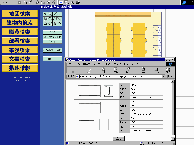Viewport: 194px width, 145px height.
Task: Choose the solid circle shape tool
Action: coord(50,24)
